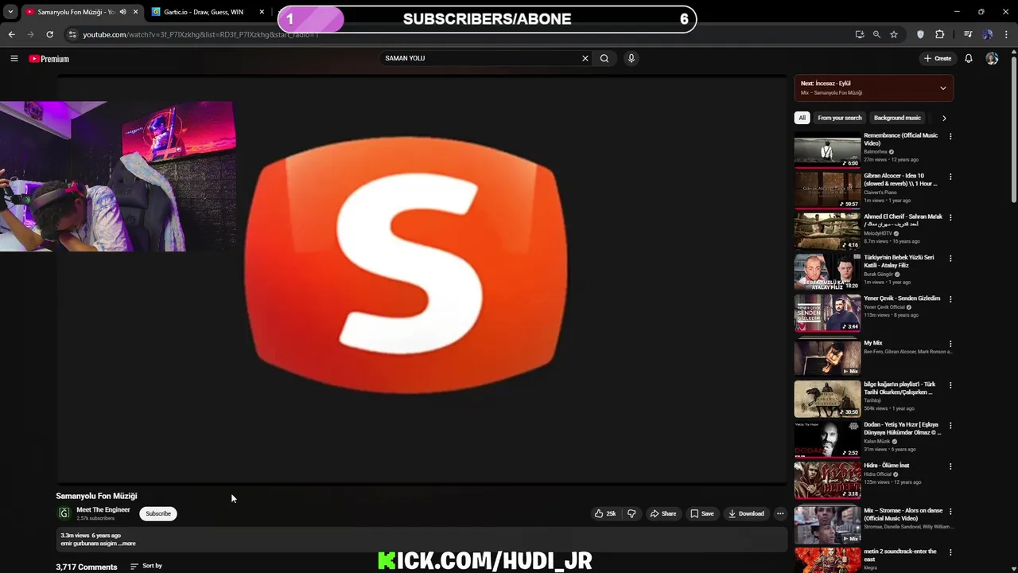Viewport: 1018px width, 573px height.
Task: Open Mix Stromae Alors on danse
Action: [903, 514]
